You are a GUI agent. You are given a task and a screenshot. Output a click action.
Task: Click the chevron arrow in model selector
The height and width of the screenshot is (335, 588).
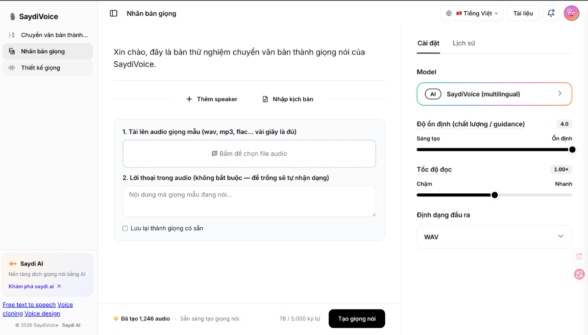coord(560,94)
